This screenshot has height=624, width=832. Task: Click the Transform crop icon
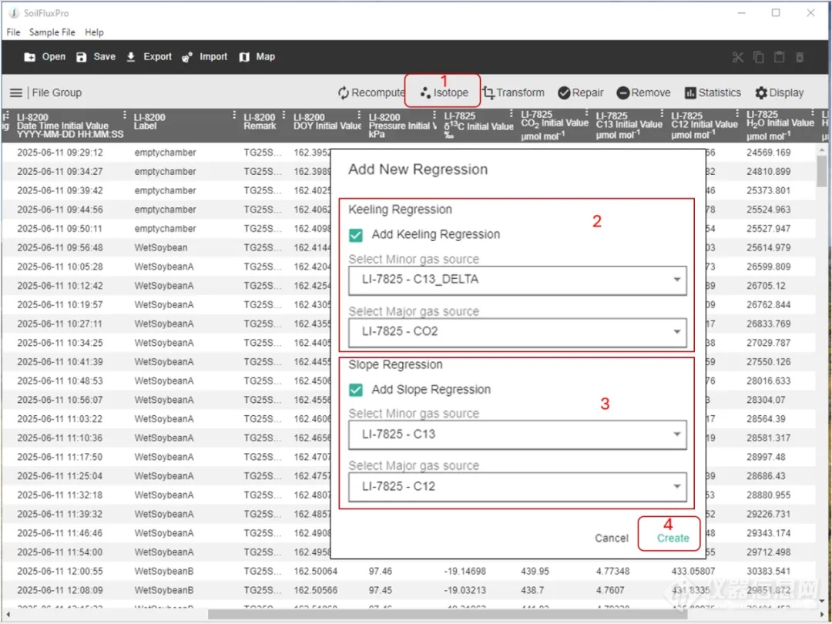[488, 92]
